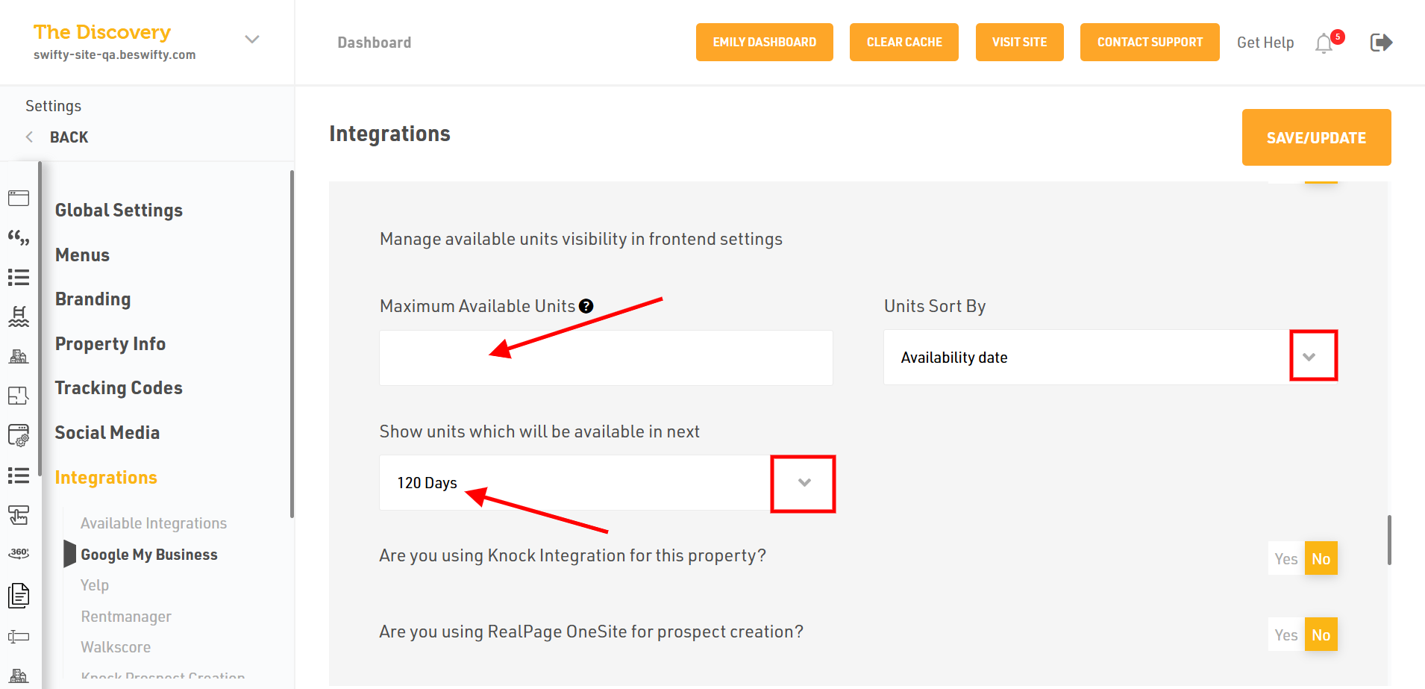Click the swimming pool amenities sidebar icon
Image resolution: width=1425 pixels, height=689 pixels.
click(19, 317)
